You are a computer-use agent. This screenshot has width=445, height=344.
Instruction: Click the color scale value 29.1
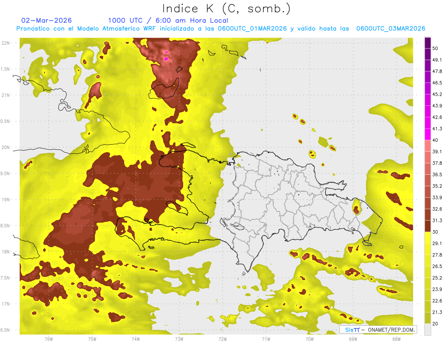coord(437,243)
